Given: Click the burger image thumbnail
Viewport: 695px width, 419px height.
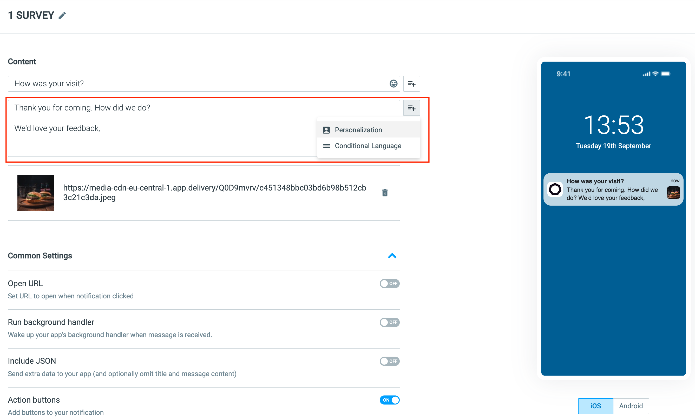Looking at the screenshot, I should coord(36,193).
